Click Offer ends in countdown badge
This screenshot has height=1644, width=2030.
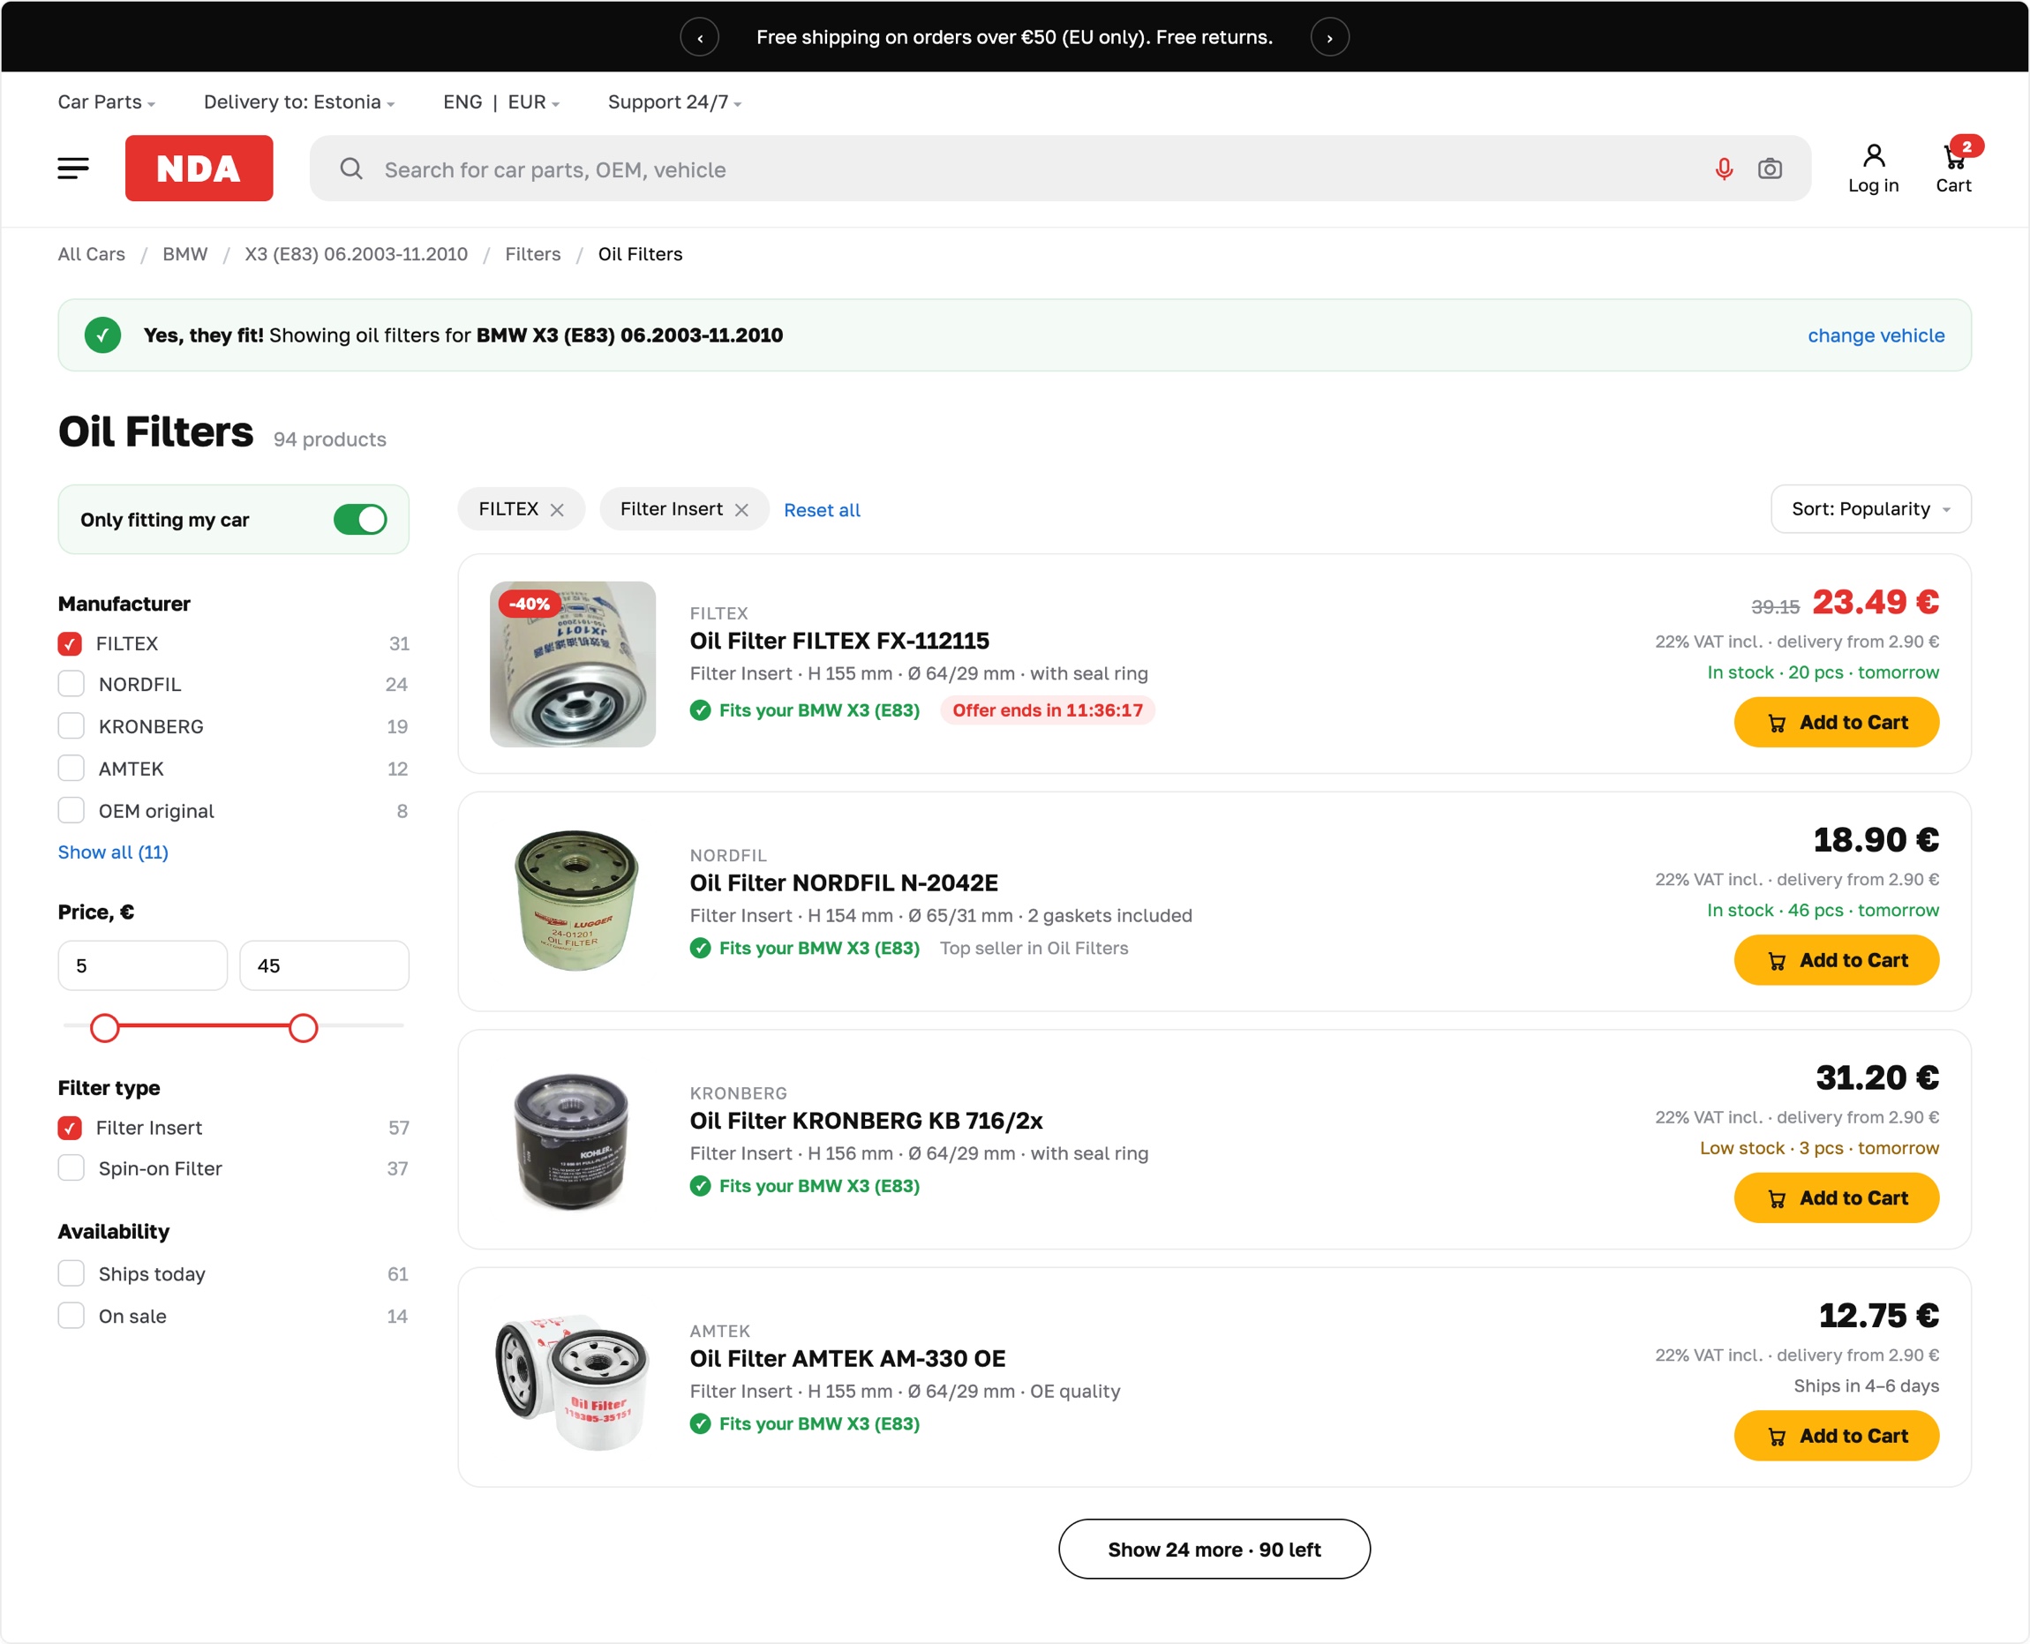tap(1047, 710)
